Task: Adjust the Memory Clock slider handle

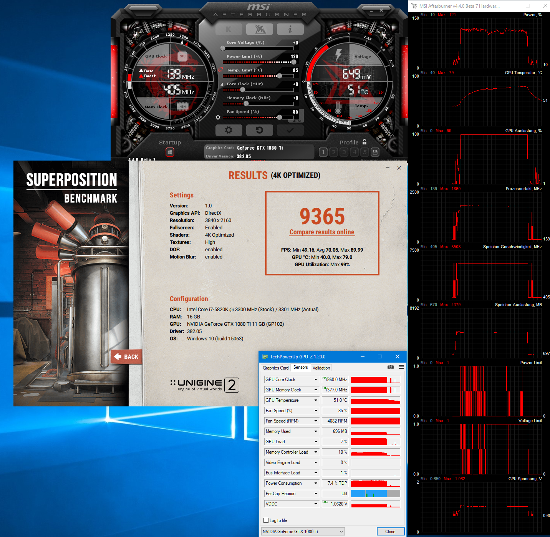Action: point(246,104)
